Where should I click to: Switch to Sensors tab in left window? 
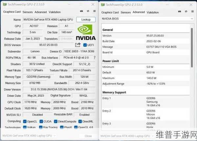(28, 12)
